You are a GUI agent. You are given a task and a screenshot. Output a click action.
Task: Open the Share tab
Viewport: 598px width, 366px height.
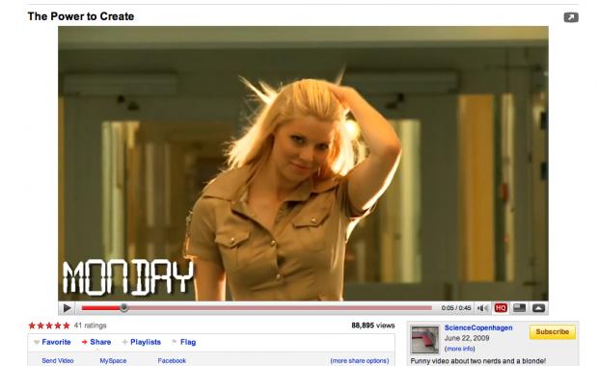click(96, 342)
